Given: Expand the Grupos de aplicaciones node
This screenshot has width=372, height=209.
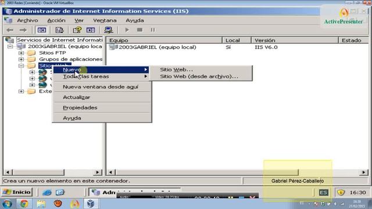Looking at the screenshot, I should (x=21, y=59).
